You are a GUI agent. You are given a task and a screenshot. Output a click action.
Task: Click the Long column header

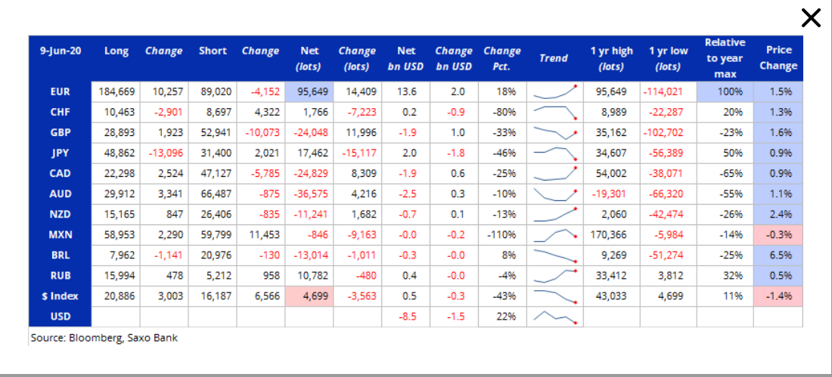pyautogui.click(x=116, y=51)
